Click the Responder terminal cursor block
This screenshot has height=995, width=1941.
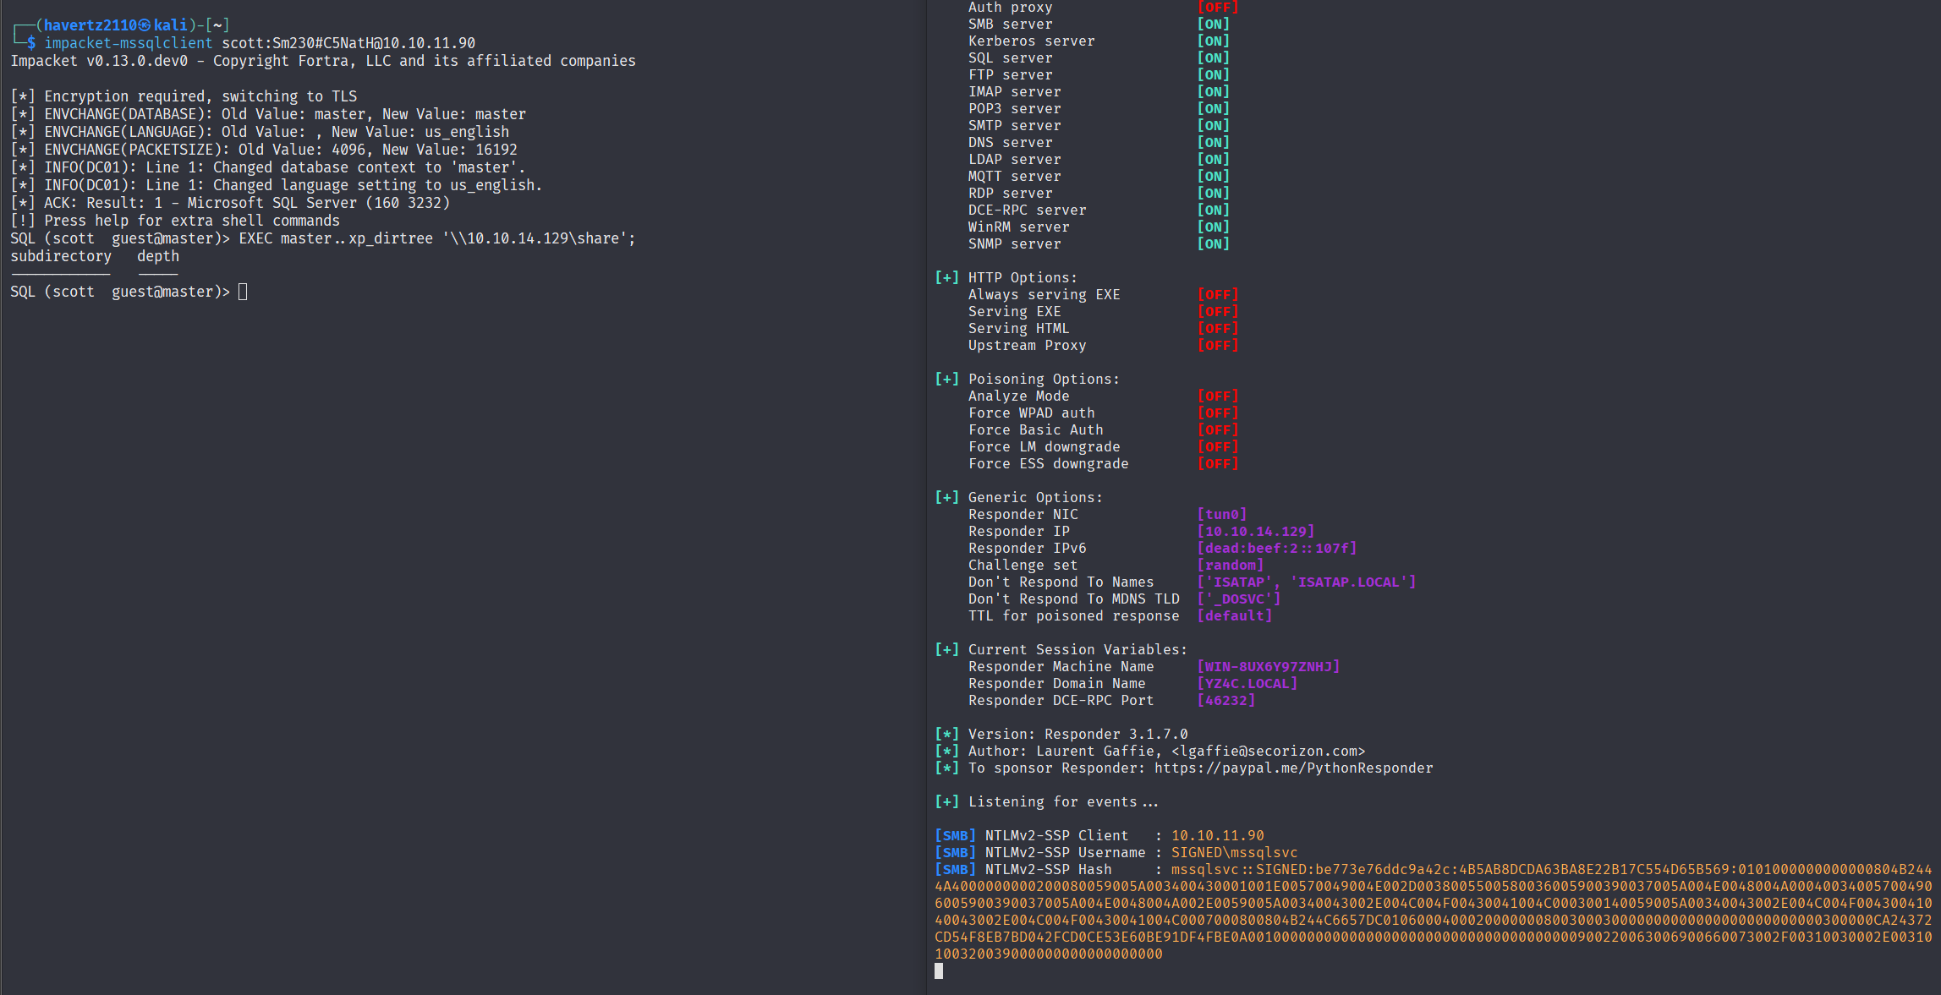(x=939, y=971)
